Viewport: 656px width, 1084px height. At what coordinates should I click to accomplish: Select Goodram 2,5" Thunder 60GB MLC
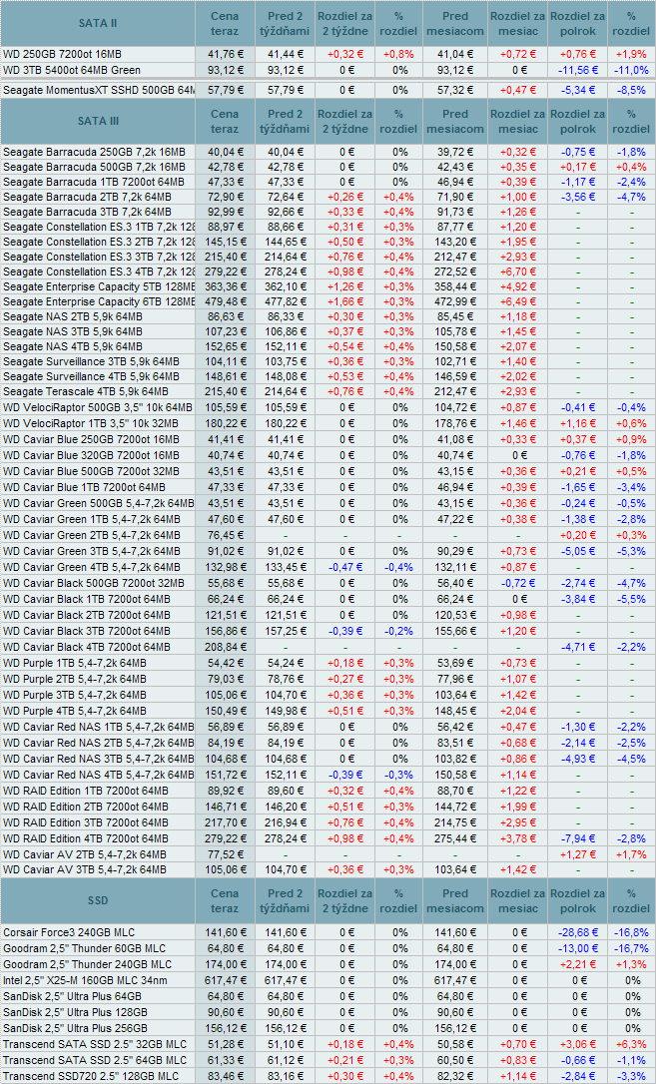pos(84,948)
